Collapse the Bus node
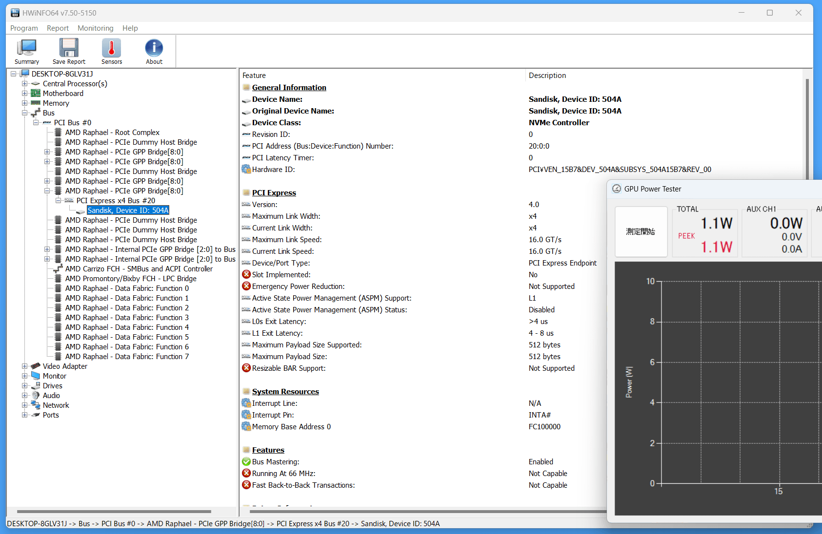The height and width of the screenshot is (534, 822). click(x=24, y=113)
